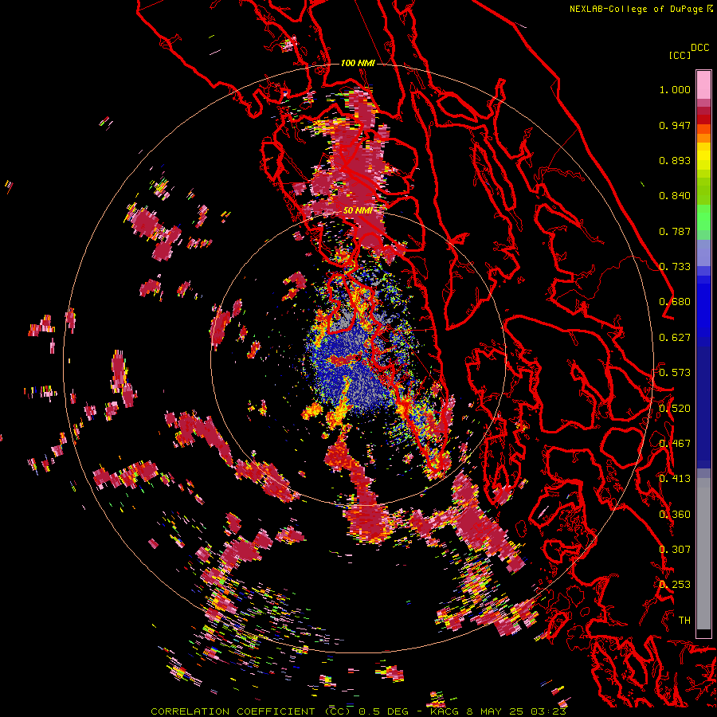The width and height of the screenshot is (717, 717).
Task: Select the 0.840 scale value
Action: tap(675, 196)
